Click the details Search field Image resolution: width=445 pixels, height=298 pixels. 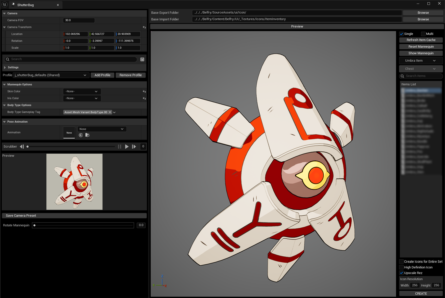tap(71, 59)
